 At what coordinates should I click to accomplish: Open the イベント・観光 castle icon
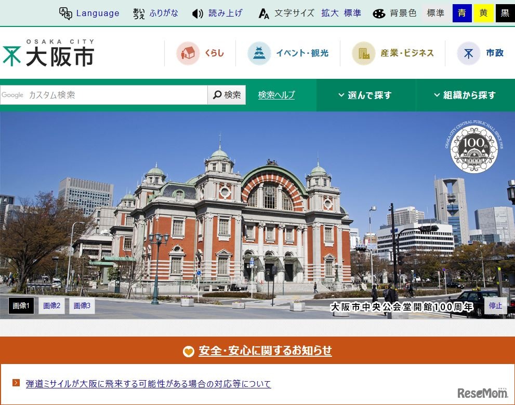[x=259, y=53]
